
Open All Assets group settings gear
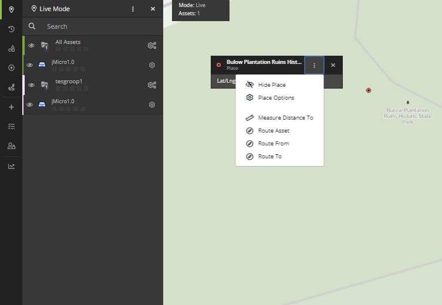click(152, 45)
